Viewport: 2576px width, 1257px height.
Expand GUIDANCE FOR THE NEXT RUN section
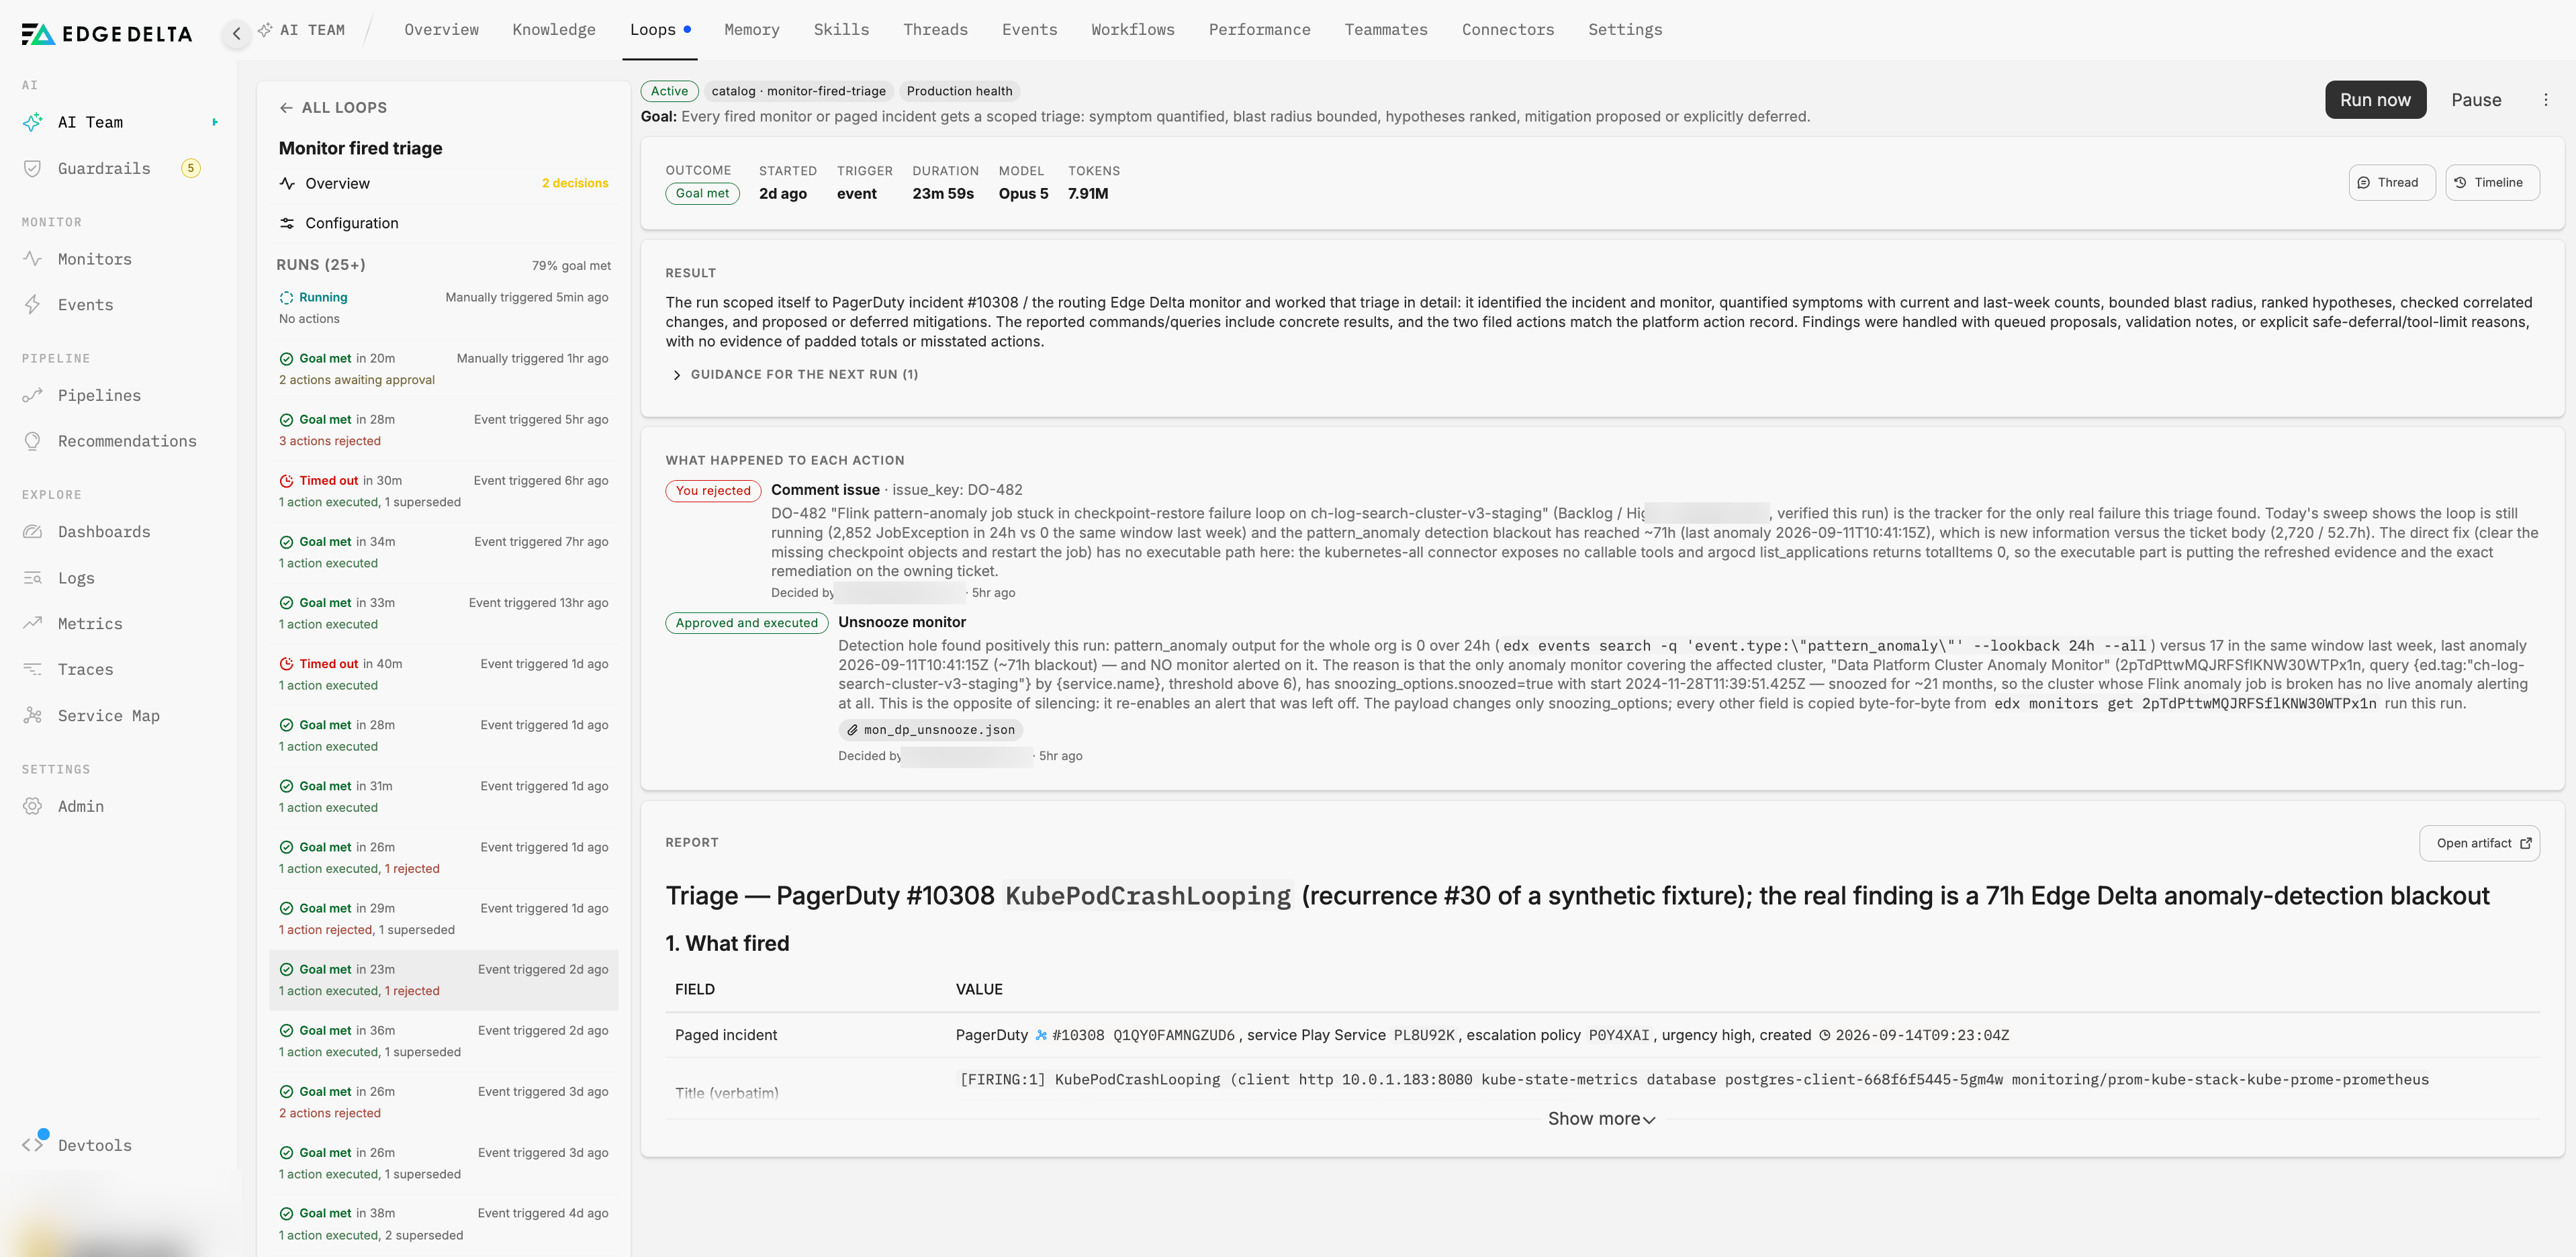(796, 375)
